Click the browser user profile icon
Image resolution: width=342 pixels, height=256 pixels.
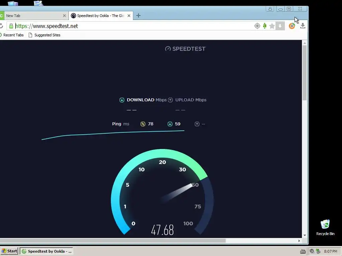tap(270, 9)
